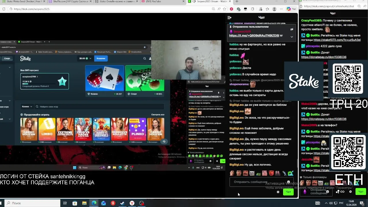Screen dimensions: 368x207
Task: Open chat settings gear beside main Чат button
Action: [278, 192]
